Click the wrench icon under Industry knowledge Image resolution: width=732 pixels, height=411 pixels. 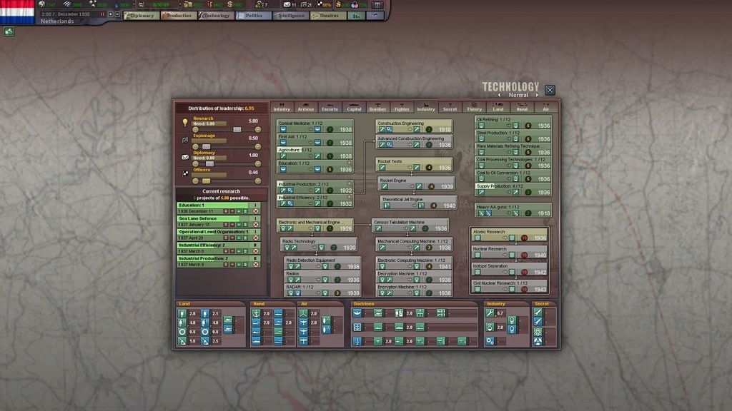489,313
